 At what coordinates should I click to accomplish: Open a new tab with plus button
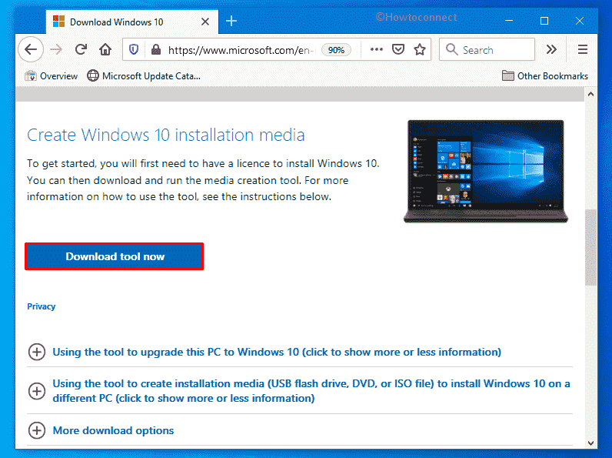pyautogui.click(x=231, y=21)
